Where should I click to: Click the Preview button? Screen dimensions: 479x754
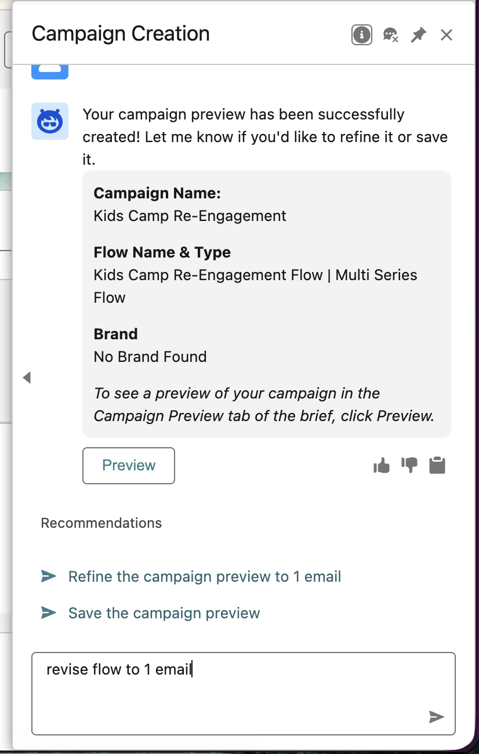(129, 465)
